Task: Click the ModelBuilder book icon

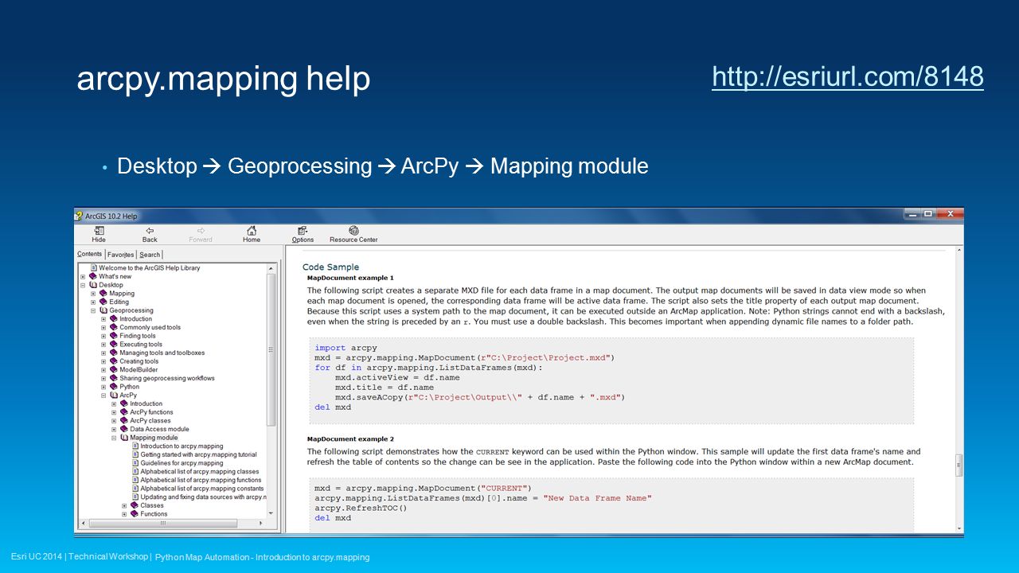Action: (x=114, y=370)
